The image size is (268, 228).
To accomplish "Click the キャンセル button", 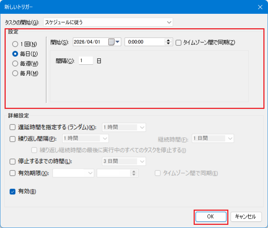I will 246,216.
